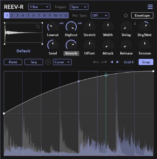Click the undo arrow icon
This screenshot has width=157, height=159.
pos(96,62)
